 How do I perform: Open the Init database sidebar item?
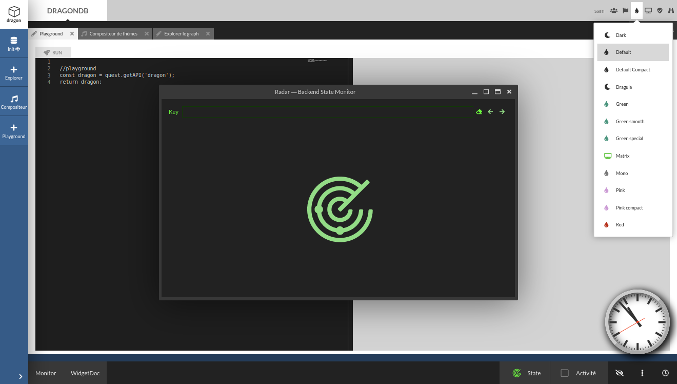coord(14,44)
